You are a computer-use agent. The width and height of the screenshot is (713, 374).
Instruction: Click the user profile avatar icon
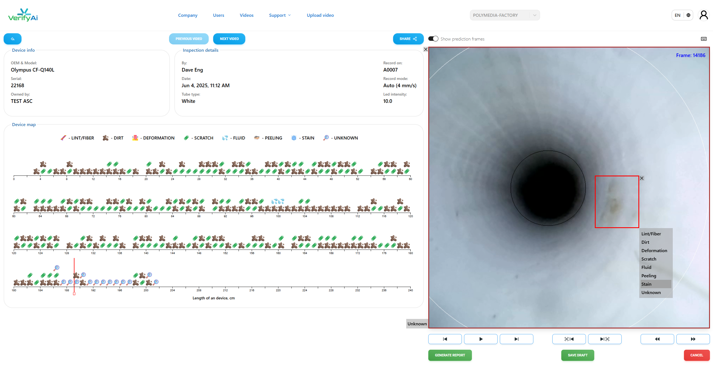[704, 15]
